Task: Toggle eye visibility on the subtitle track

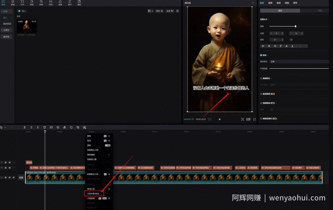Action: (10, 168)
